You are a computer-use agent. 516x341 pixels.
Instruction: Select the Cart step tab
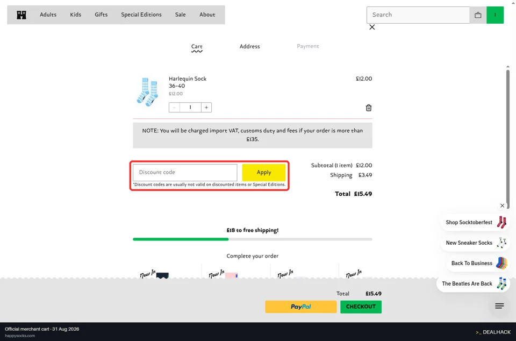[x=197, y=47]
